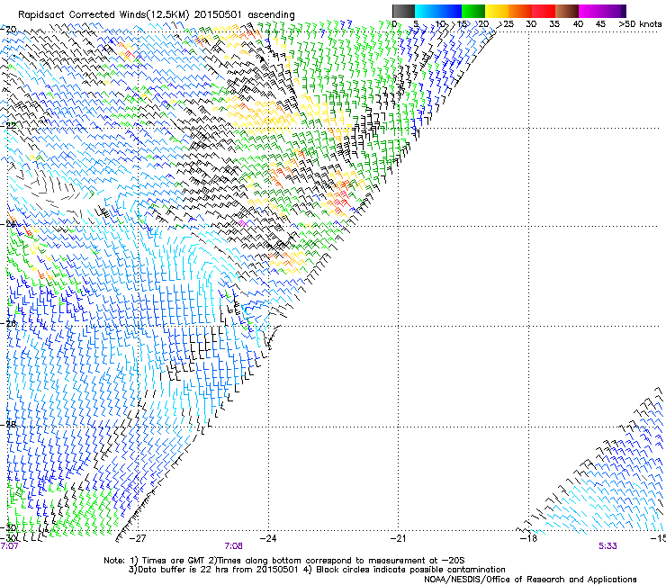Click the '35' legend speed label
Screen dimensions: 666x585
(554, 24)
